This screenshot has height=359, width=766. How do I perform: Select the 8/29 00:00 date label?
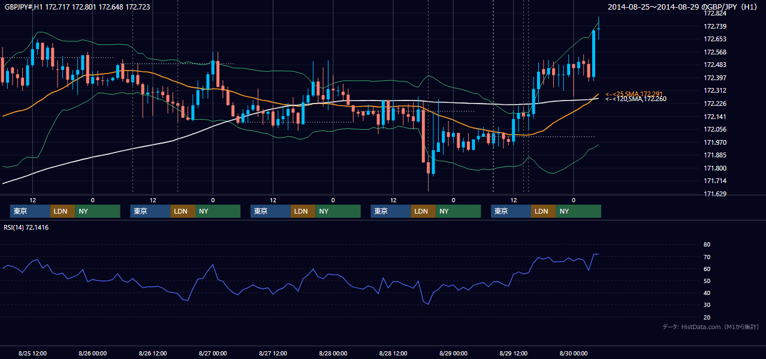[x=453, y=353]
